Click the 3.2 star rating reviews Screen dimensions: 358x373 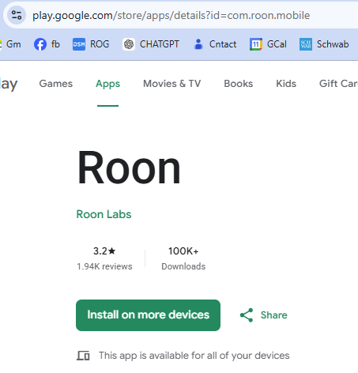point(104,258)
